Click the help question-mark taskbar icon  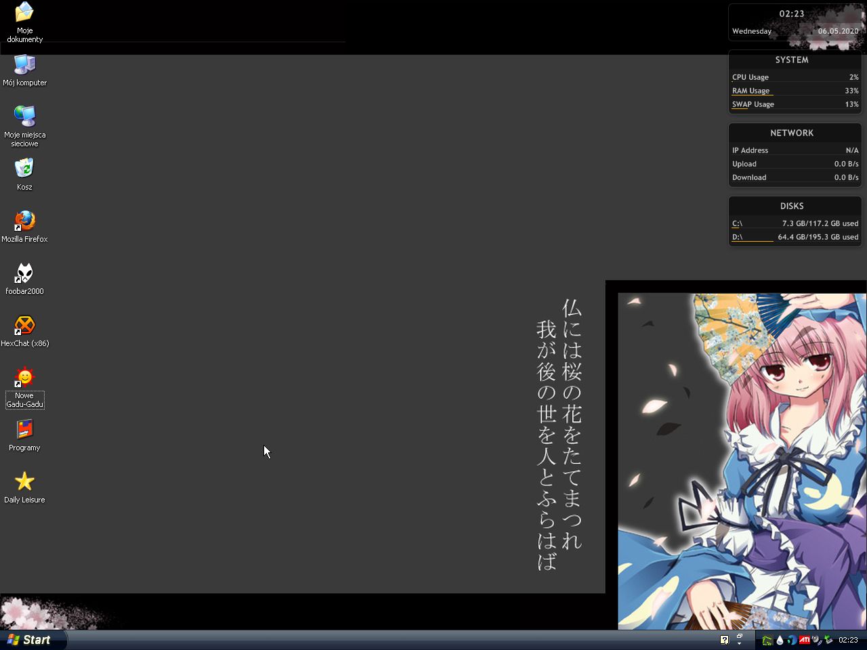pyautogui.click(x=724, y=640)
